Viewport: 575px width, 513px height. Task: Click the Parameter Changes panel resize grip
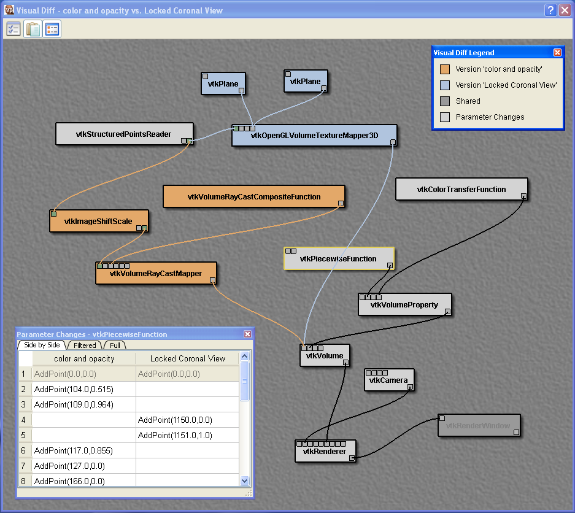coord(249,493)
